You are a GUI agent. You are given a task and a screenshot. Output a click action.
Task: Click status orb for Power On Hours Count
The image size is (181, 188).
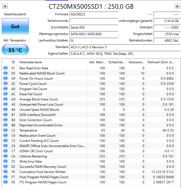pos(5,78)
